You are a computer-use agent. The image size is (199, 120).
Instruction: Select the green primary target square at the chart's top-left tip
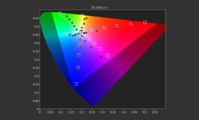[x=60, y=13]
